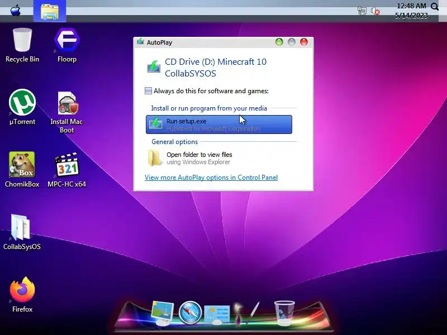Click the green AutoPlay window button

[279, 42]
